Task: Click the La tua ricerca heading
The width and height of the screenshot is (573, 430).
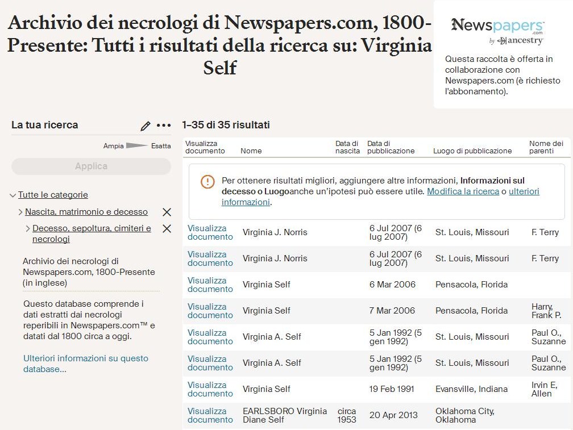Action: 44,125
